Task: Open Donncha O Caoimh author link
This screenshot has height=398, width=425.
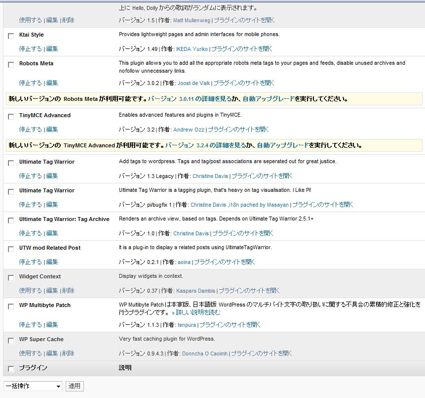Action: (x=205, y=354)
